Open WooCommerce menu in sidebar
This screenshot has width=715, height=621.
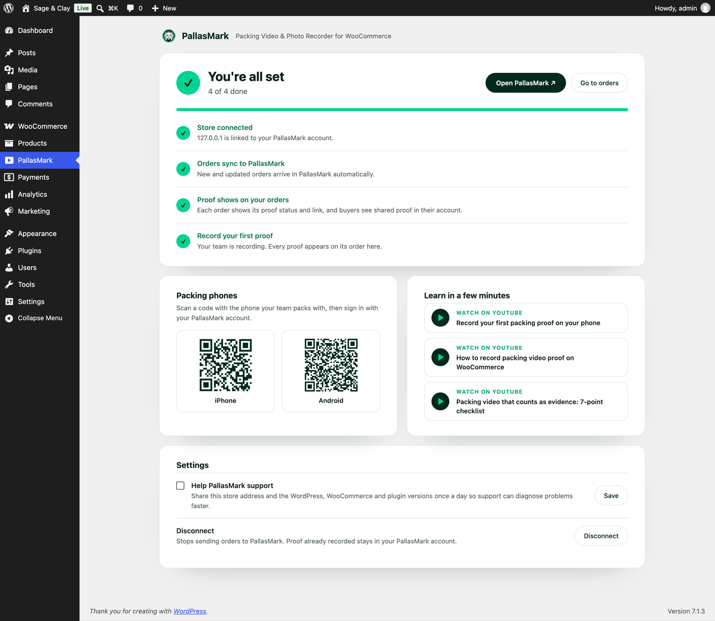point(40,126)
